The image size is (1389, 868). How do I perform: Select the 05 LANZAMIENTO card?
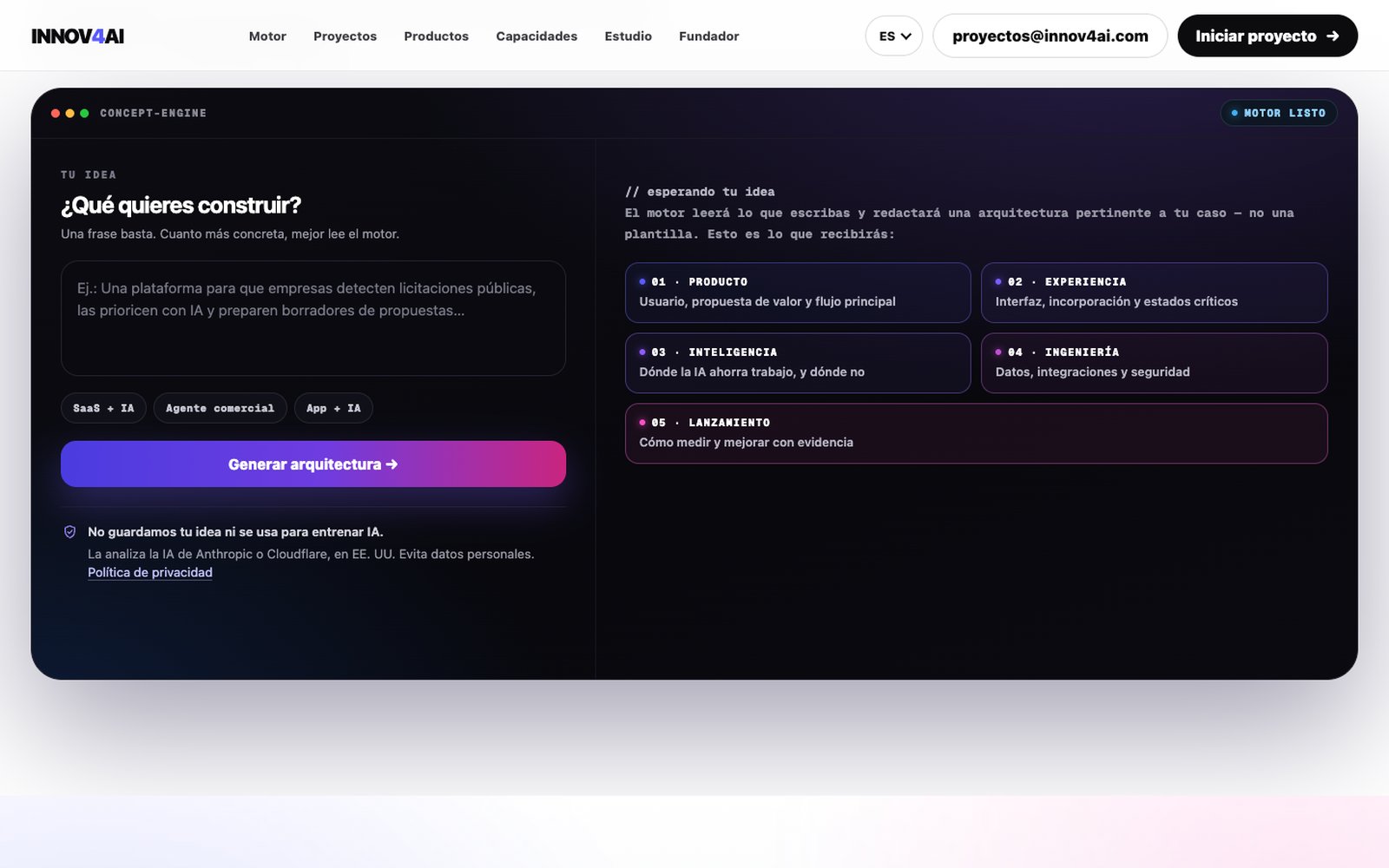[x=976, y=433]
